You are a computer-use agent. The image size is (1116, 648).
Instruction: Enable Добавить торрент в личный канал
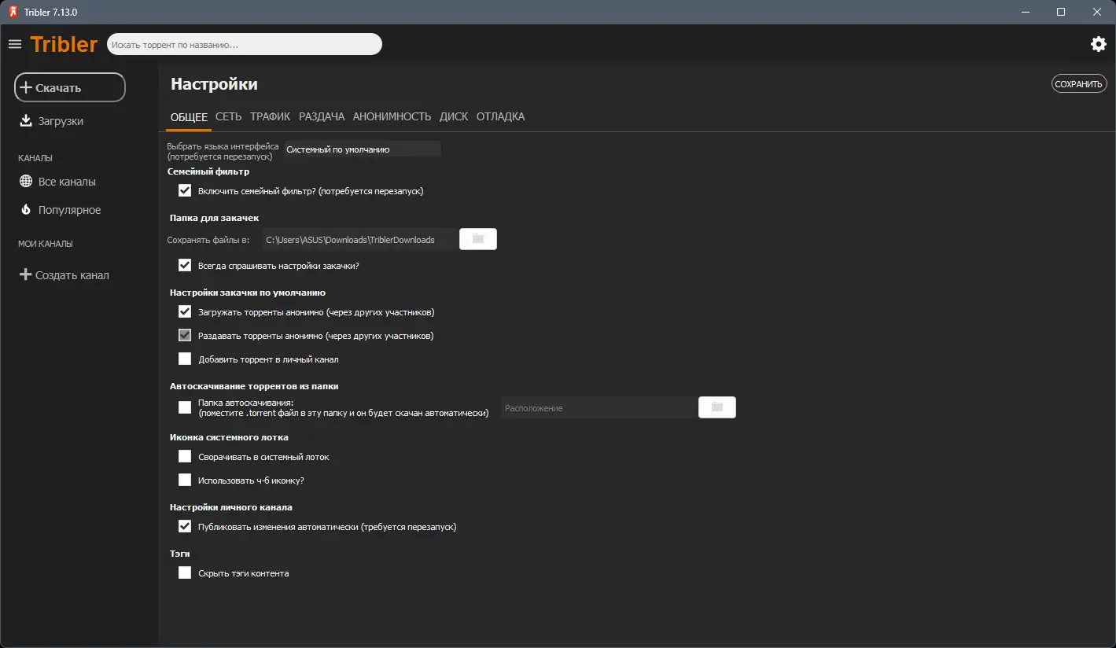click(185, 359)
